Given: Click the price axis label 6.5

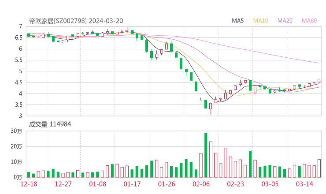Looking at the screenshot, I should point(19,37).
